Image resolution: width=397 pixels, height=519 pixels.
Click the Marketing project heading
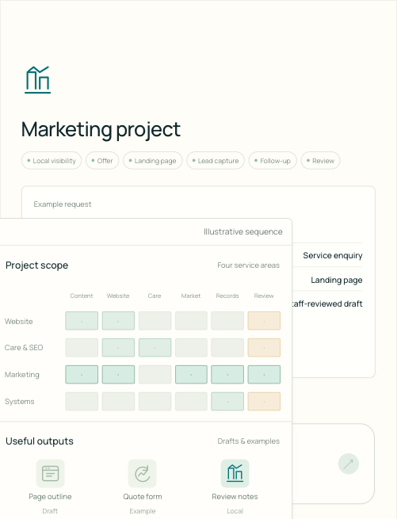[101, 129]
